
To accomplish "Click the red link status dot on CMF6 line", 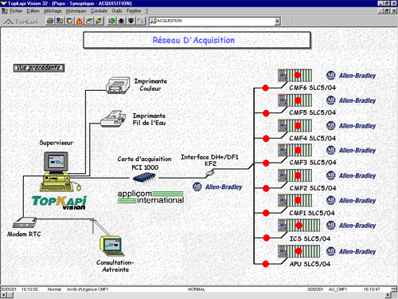I will [265, 88].
